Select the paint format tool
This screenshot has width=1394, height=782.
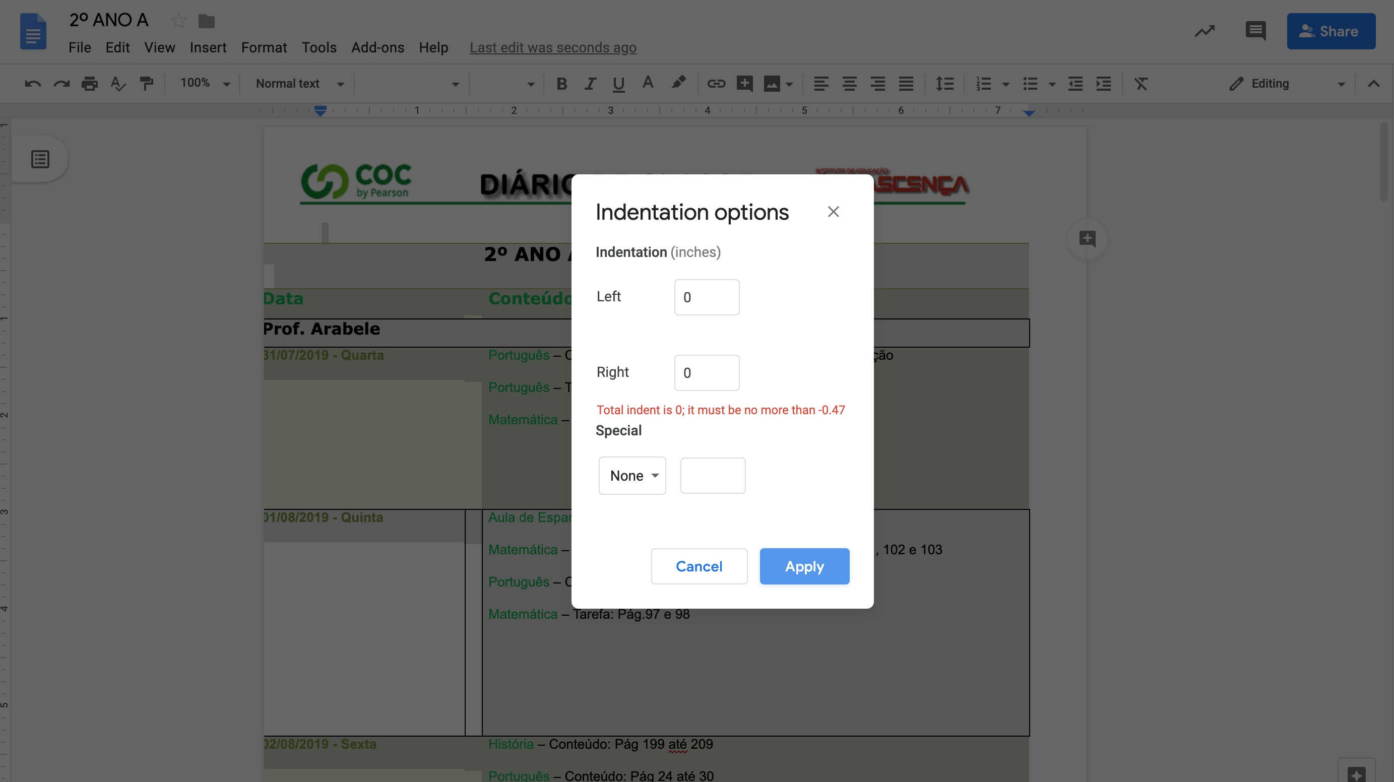tap(146, 83)
